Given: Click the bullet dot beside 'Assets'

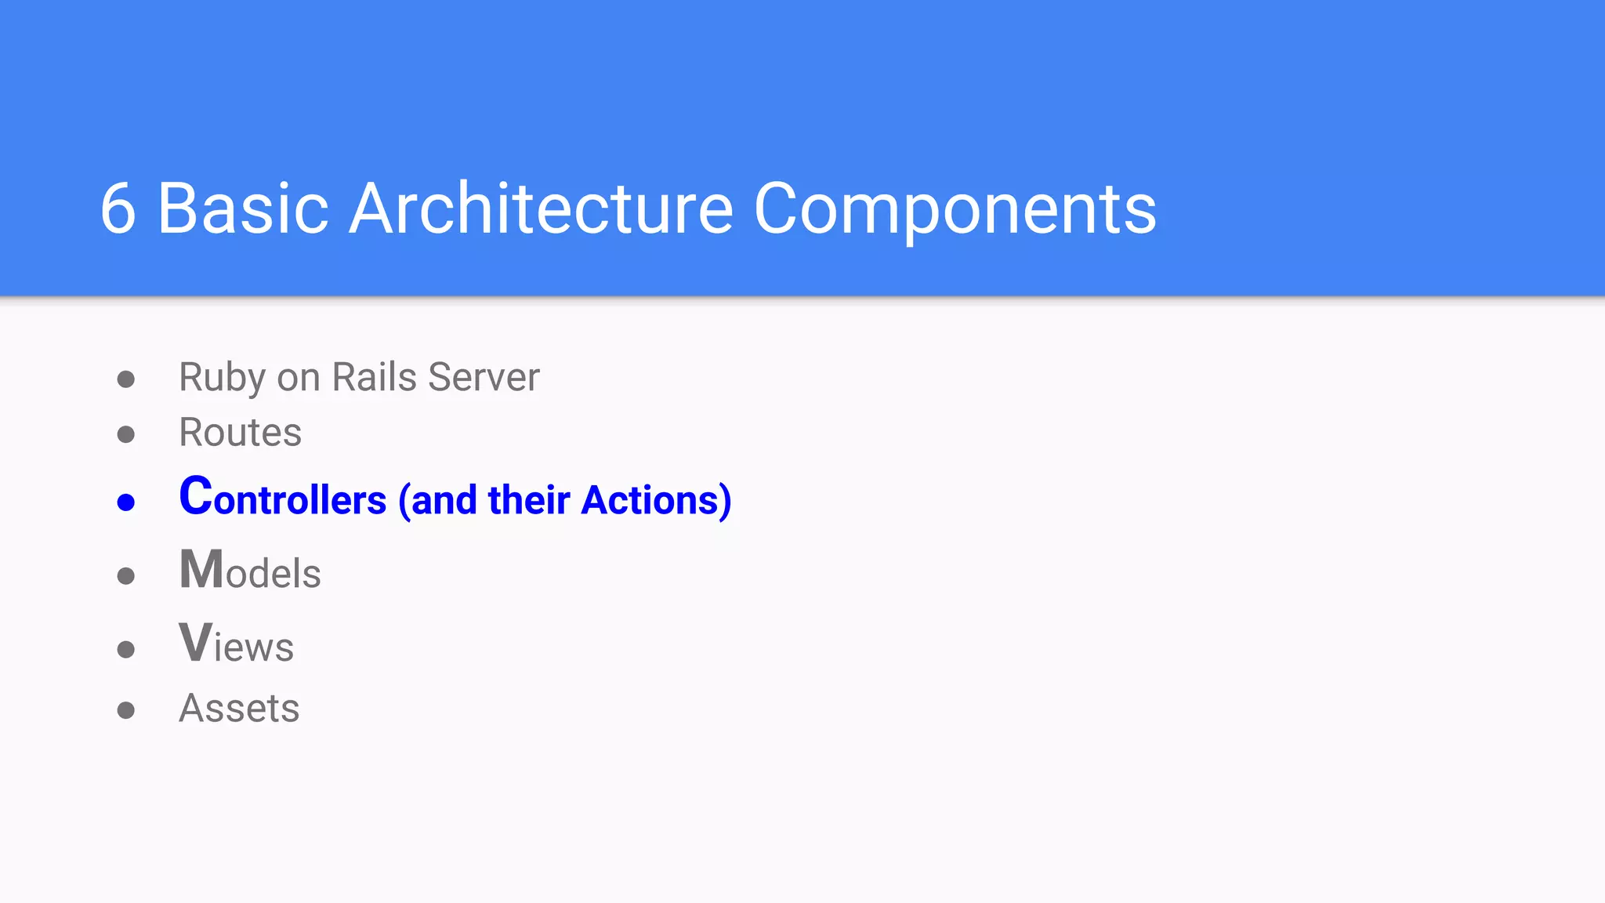Looking at the screenshot, I should 125,710.
